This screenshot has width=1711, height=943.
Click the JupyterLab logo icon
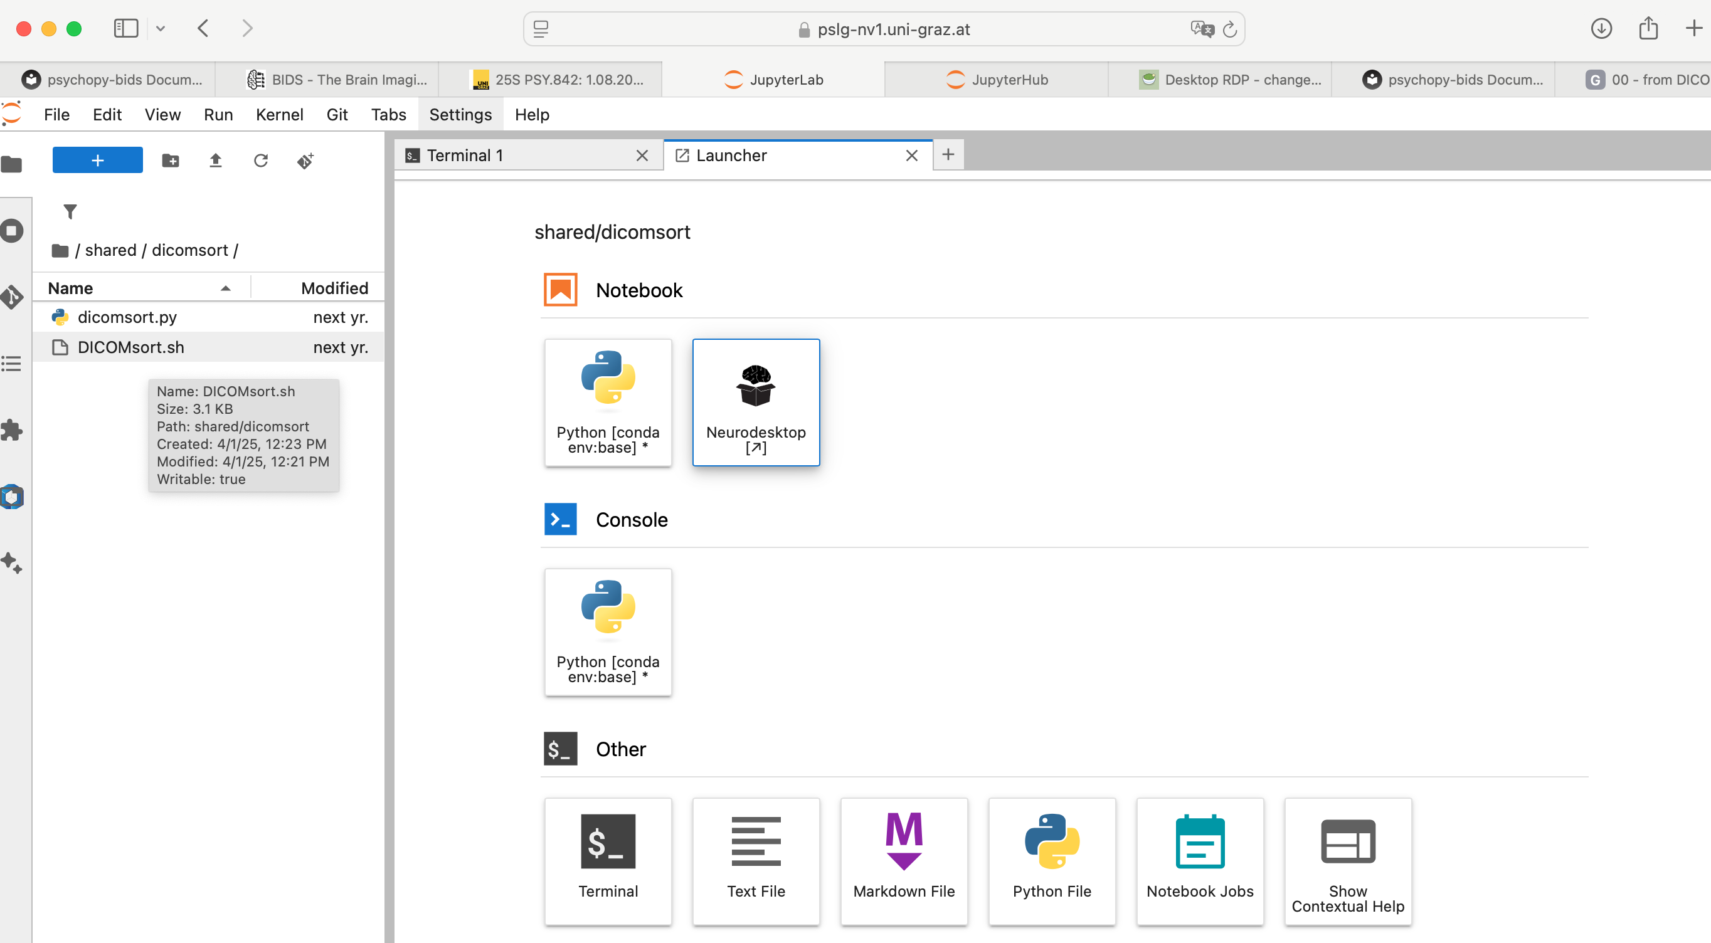click(x=11, y=113)
